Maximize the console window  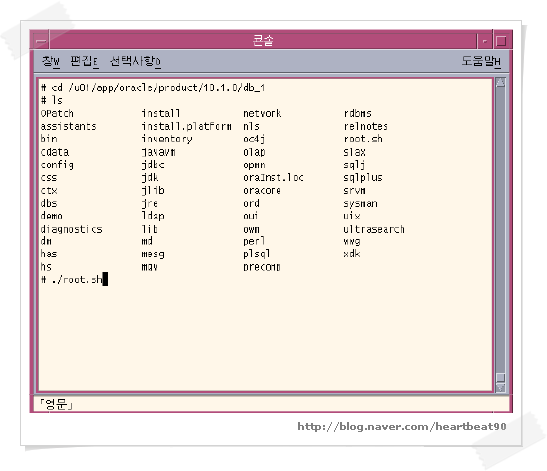(502, 41)
